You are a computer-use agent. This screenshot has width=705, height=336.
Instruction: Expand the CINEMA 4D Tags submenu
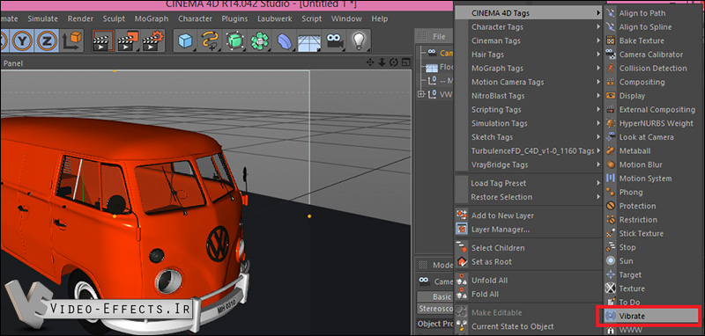pos(529,13)
